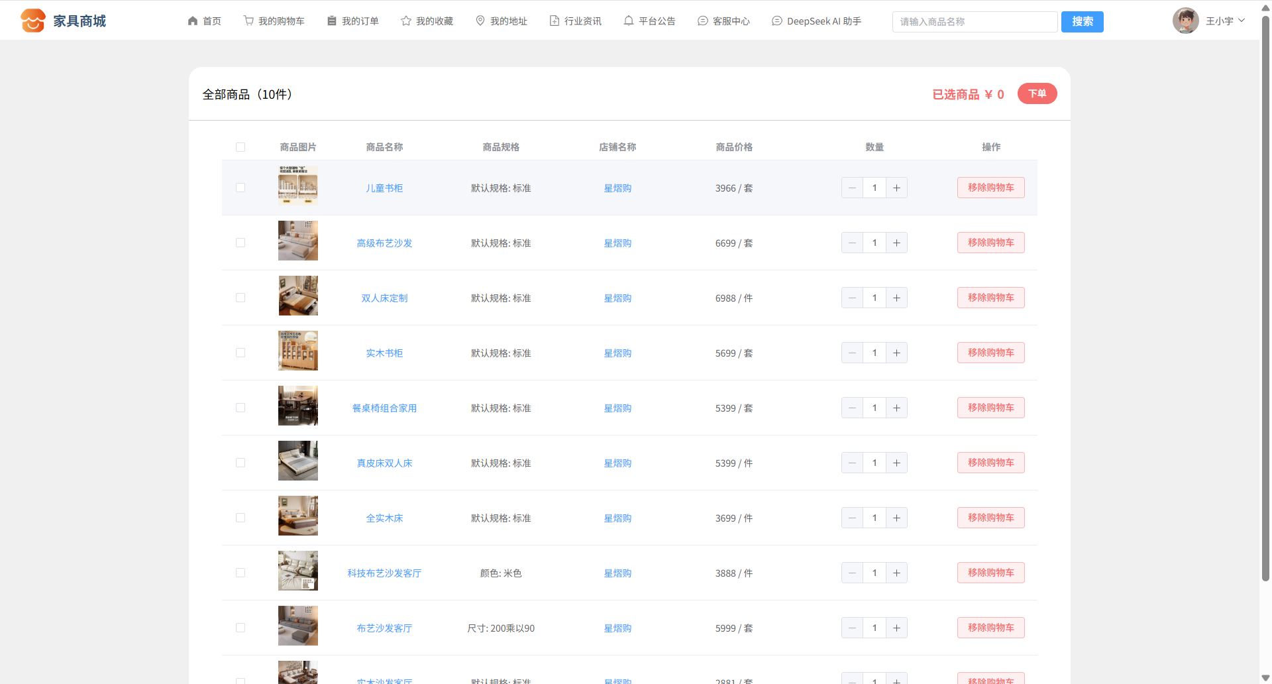Viewport: 1272px width, 684px height.
Task: Click the star icon for 我的收藏
Action: tap(406, 21)
